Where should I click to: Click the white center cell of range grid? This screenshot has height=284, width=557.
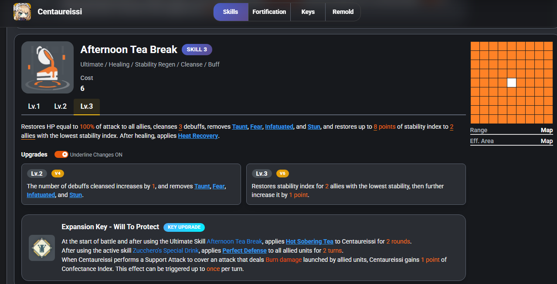pyautogui.click(x=512, y=83)
